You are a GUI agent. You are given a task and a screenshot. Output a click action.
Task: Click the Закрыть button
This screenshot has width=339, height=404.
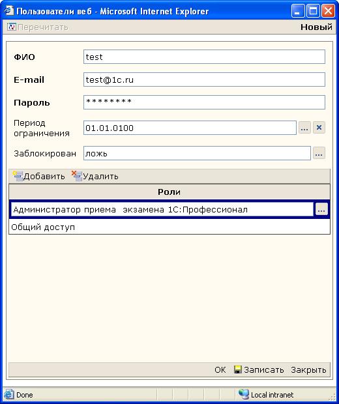click(x=308, y=369)
